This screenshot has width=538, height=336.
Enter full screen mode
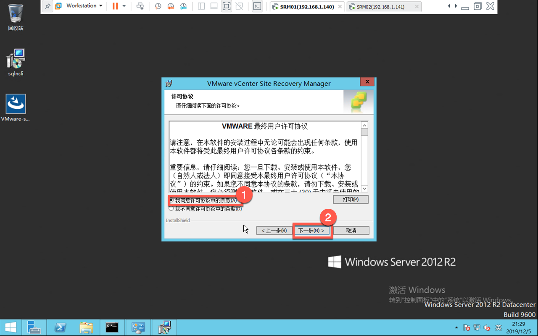pyautogui.click(x=227, y=6)
